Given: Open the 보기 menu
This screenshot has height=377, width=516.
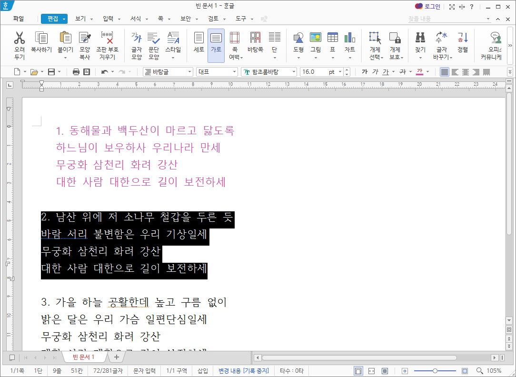Looking at the screenshot, I should pos(84,19).
